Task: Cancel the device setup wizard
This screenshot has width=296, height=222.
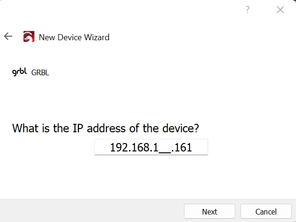Action: (x=266, y=212)
